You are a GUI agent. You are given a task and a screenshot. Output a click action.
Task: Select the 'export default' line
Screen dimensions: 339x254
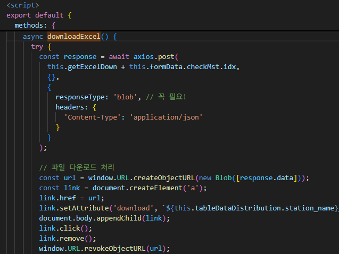pos(39,15)
